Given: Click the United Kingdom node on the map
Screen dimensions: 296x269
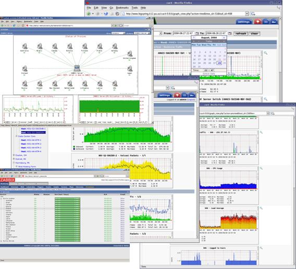Looking at the screenshot, I should coord(129,54).
